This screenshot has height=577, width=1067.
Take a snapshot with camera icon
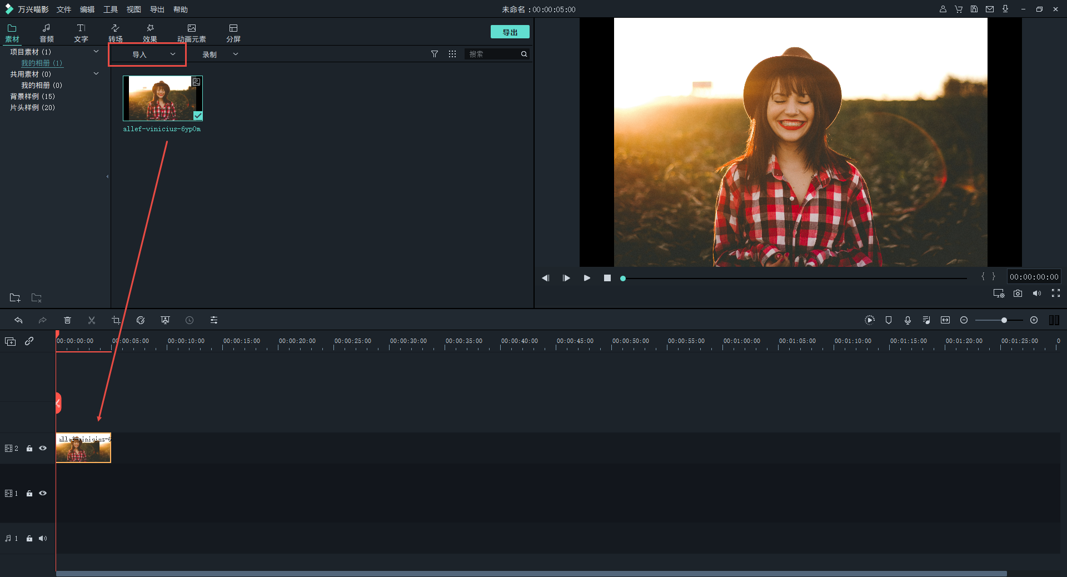point(1018,294)
